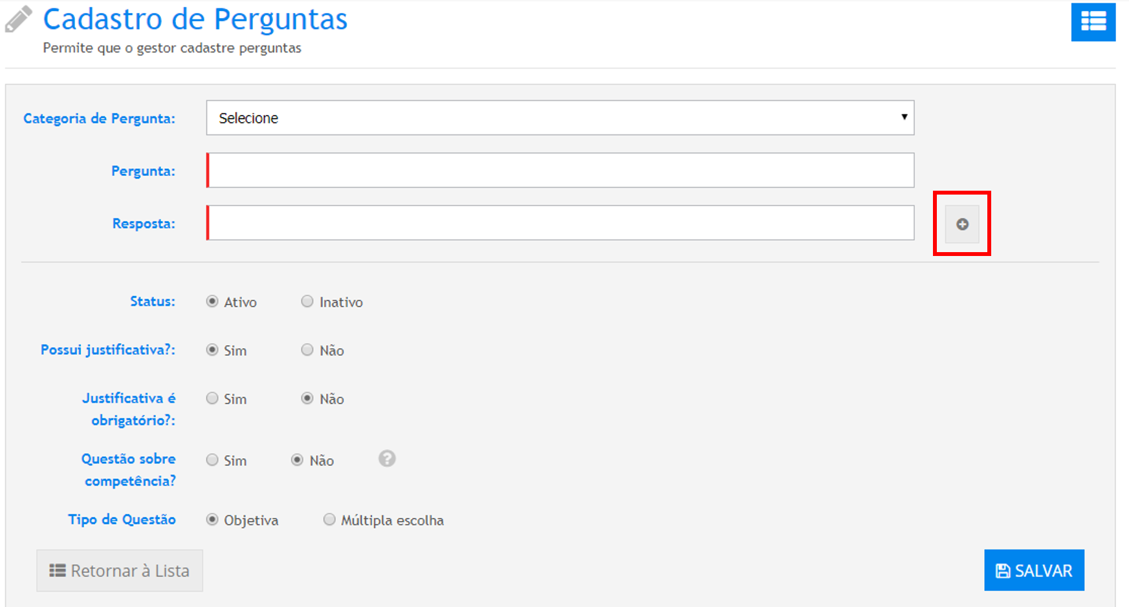This screenshot has height=607, width=1129.
Task: Click the Pergunta text field
Action: 560,171
